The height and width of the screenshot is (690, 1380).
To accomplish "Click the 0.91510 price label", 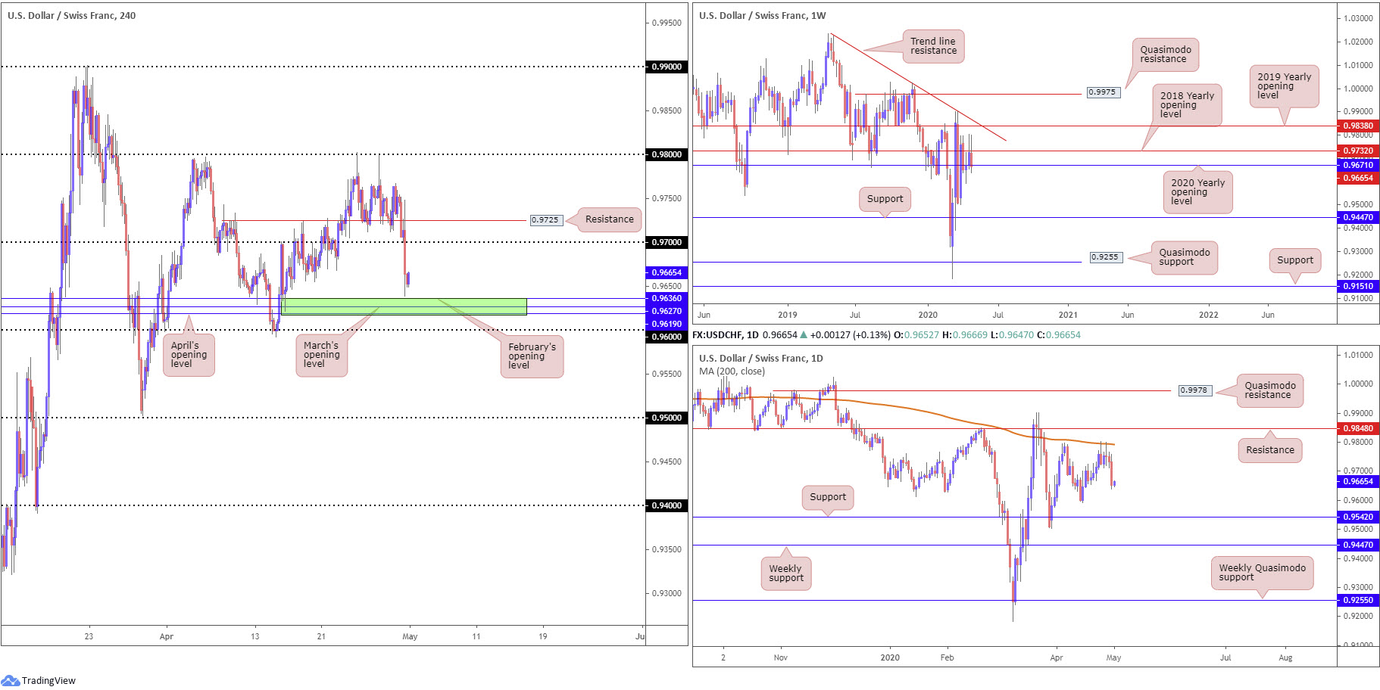I will point(1358,286).
